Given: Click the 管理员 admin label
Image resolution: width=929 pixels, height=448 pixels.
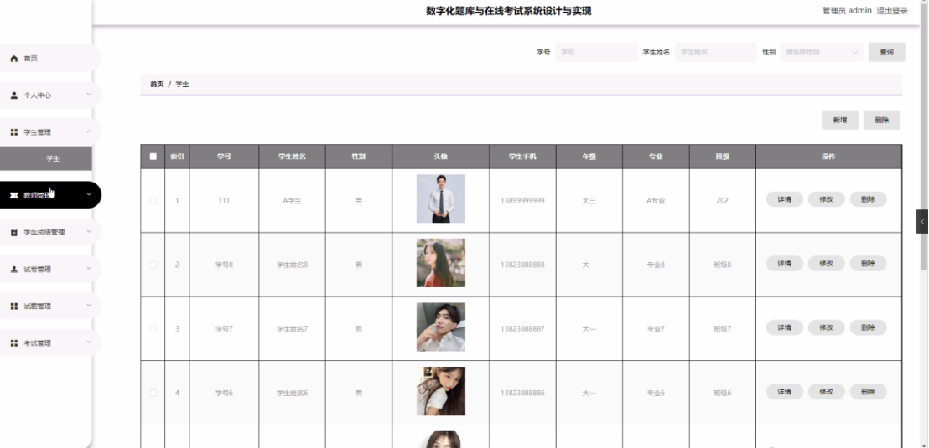Looking at the screenshot, I should point(847,11).
